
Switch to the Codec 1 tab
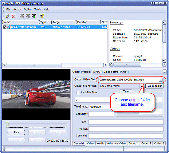133,143
